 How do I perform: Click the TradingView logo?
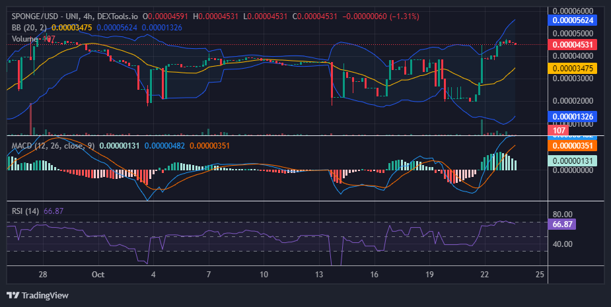tap(13, 295)
